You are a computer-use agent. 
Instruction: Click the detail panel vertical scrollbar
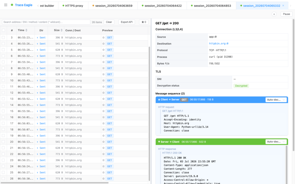tap(293, 84)
